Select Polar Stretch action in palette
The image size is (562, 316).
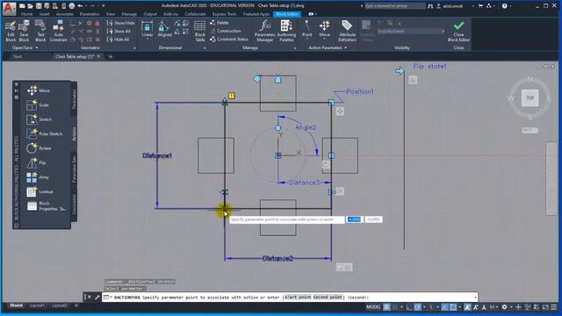click(45, 133)
